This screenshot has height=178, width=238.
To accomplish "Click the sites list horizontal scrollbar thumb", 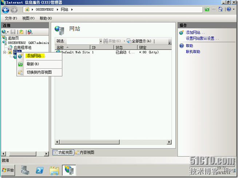I will (x=90, y=142).
